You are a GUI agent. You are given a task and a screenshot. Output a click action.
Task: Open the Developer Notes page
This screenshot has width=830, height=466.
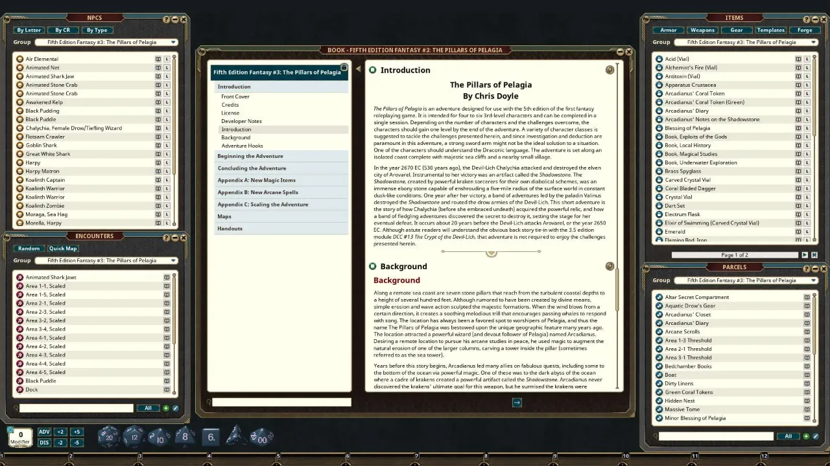point(241,121)
